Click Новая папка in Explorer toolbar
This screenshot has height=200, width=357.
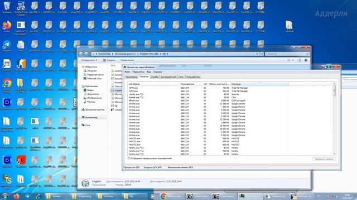tap(127, 60)
